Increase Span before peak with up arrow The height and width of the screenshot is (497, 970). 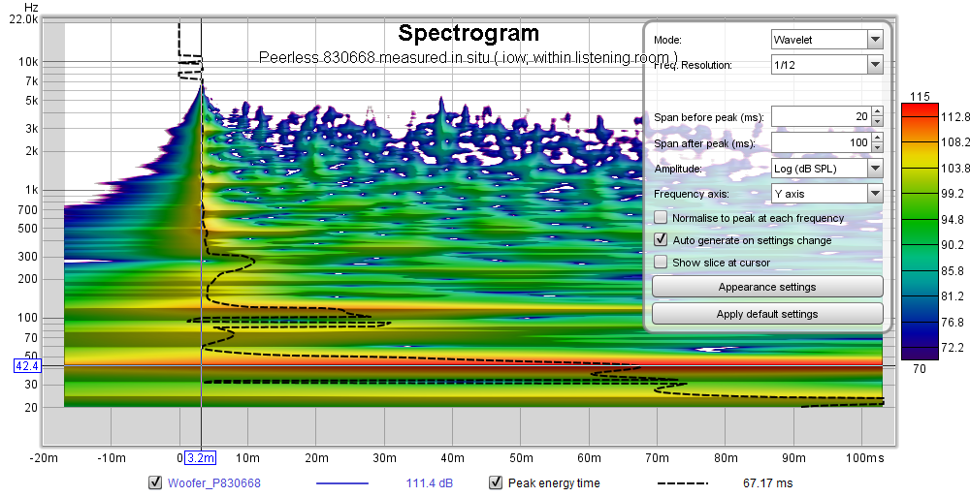(x=877, y=111)
